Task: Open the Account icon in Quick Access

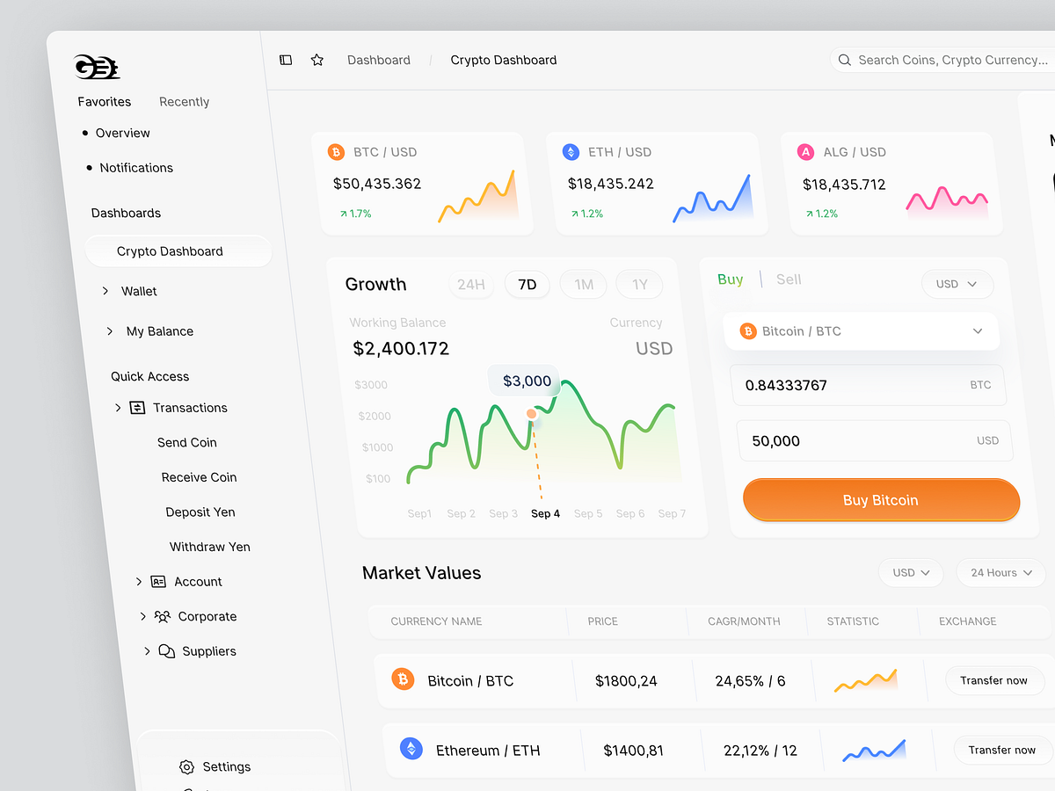Action: pos(159,581)
